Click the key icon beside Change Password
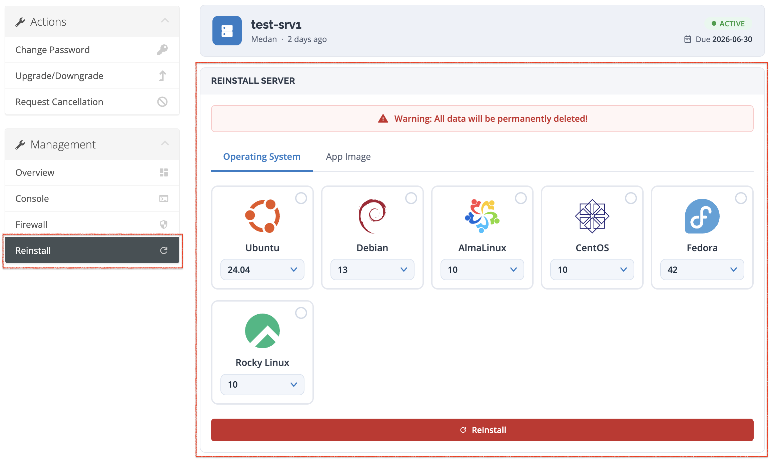This screenshot has width=771, height=461. (162, 50)
